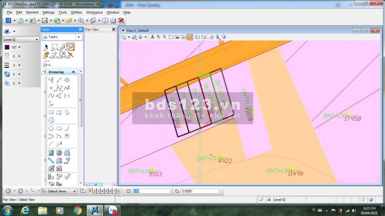
Task: Open Element Information (i) icon
Action: point(105,20)
